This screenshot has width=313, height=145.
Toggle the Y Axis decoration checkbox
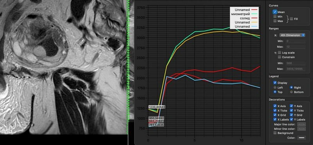[291, 106]
